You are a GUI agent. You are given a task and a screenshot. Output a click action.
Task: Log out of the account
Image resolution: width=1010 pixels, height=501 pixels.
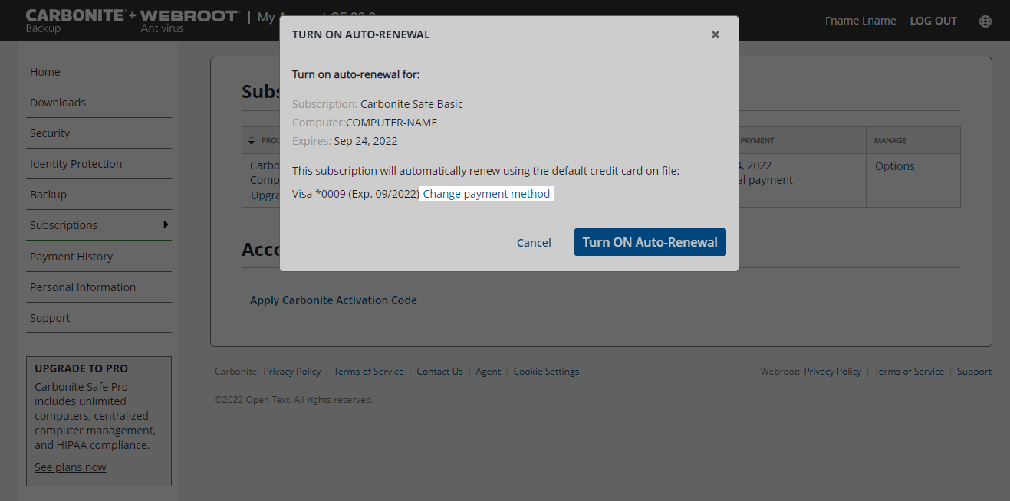coord(933,21)
